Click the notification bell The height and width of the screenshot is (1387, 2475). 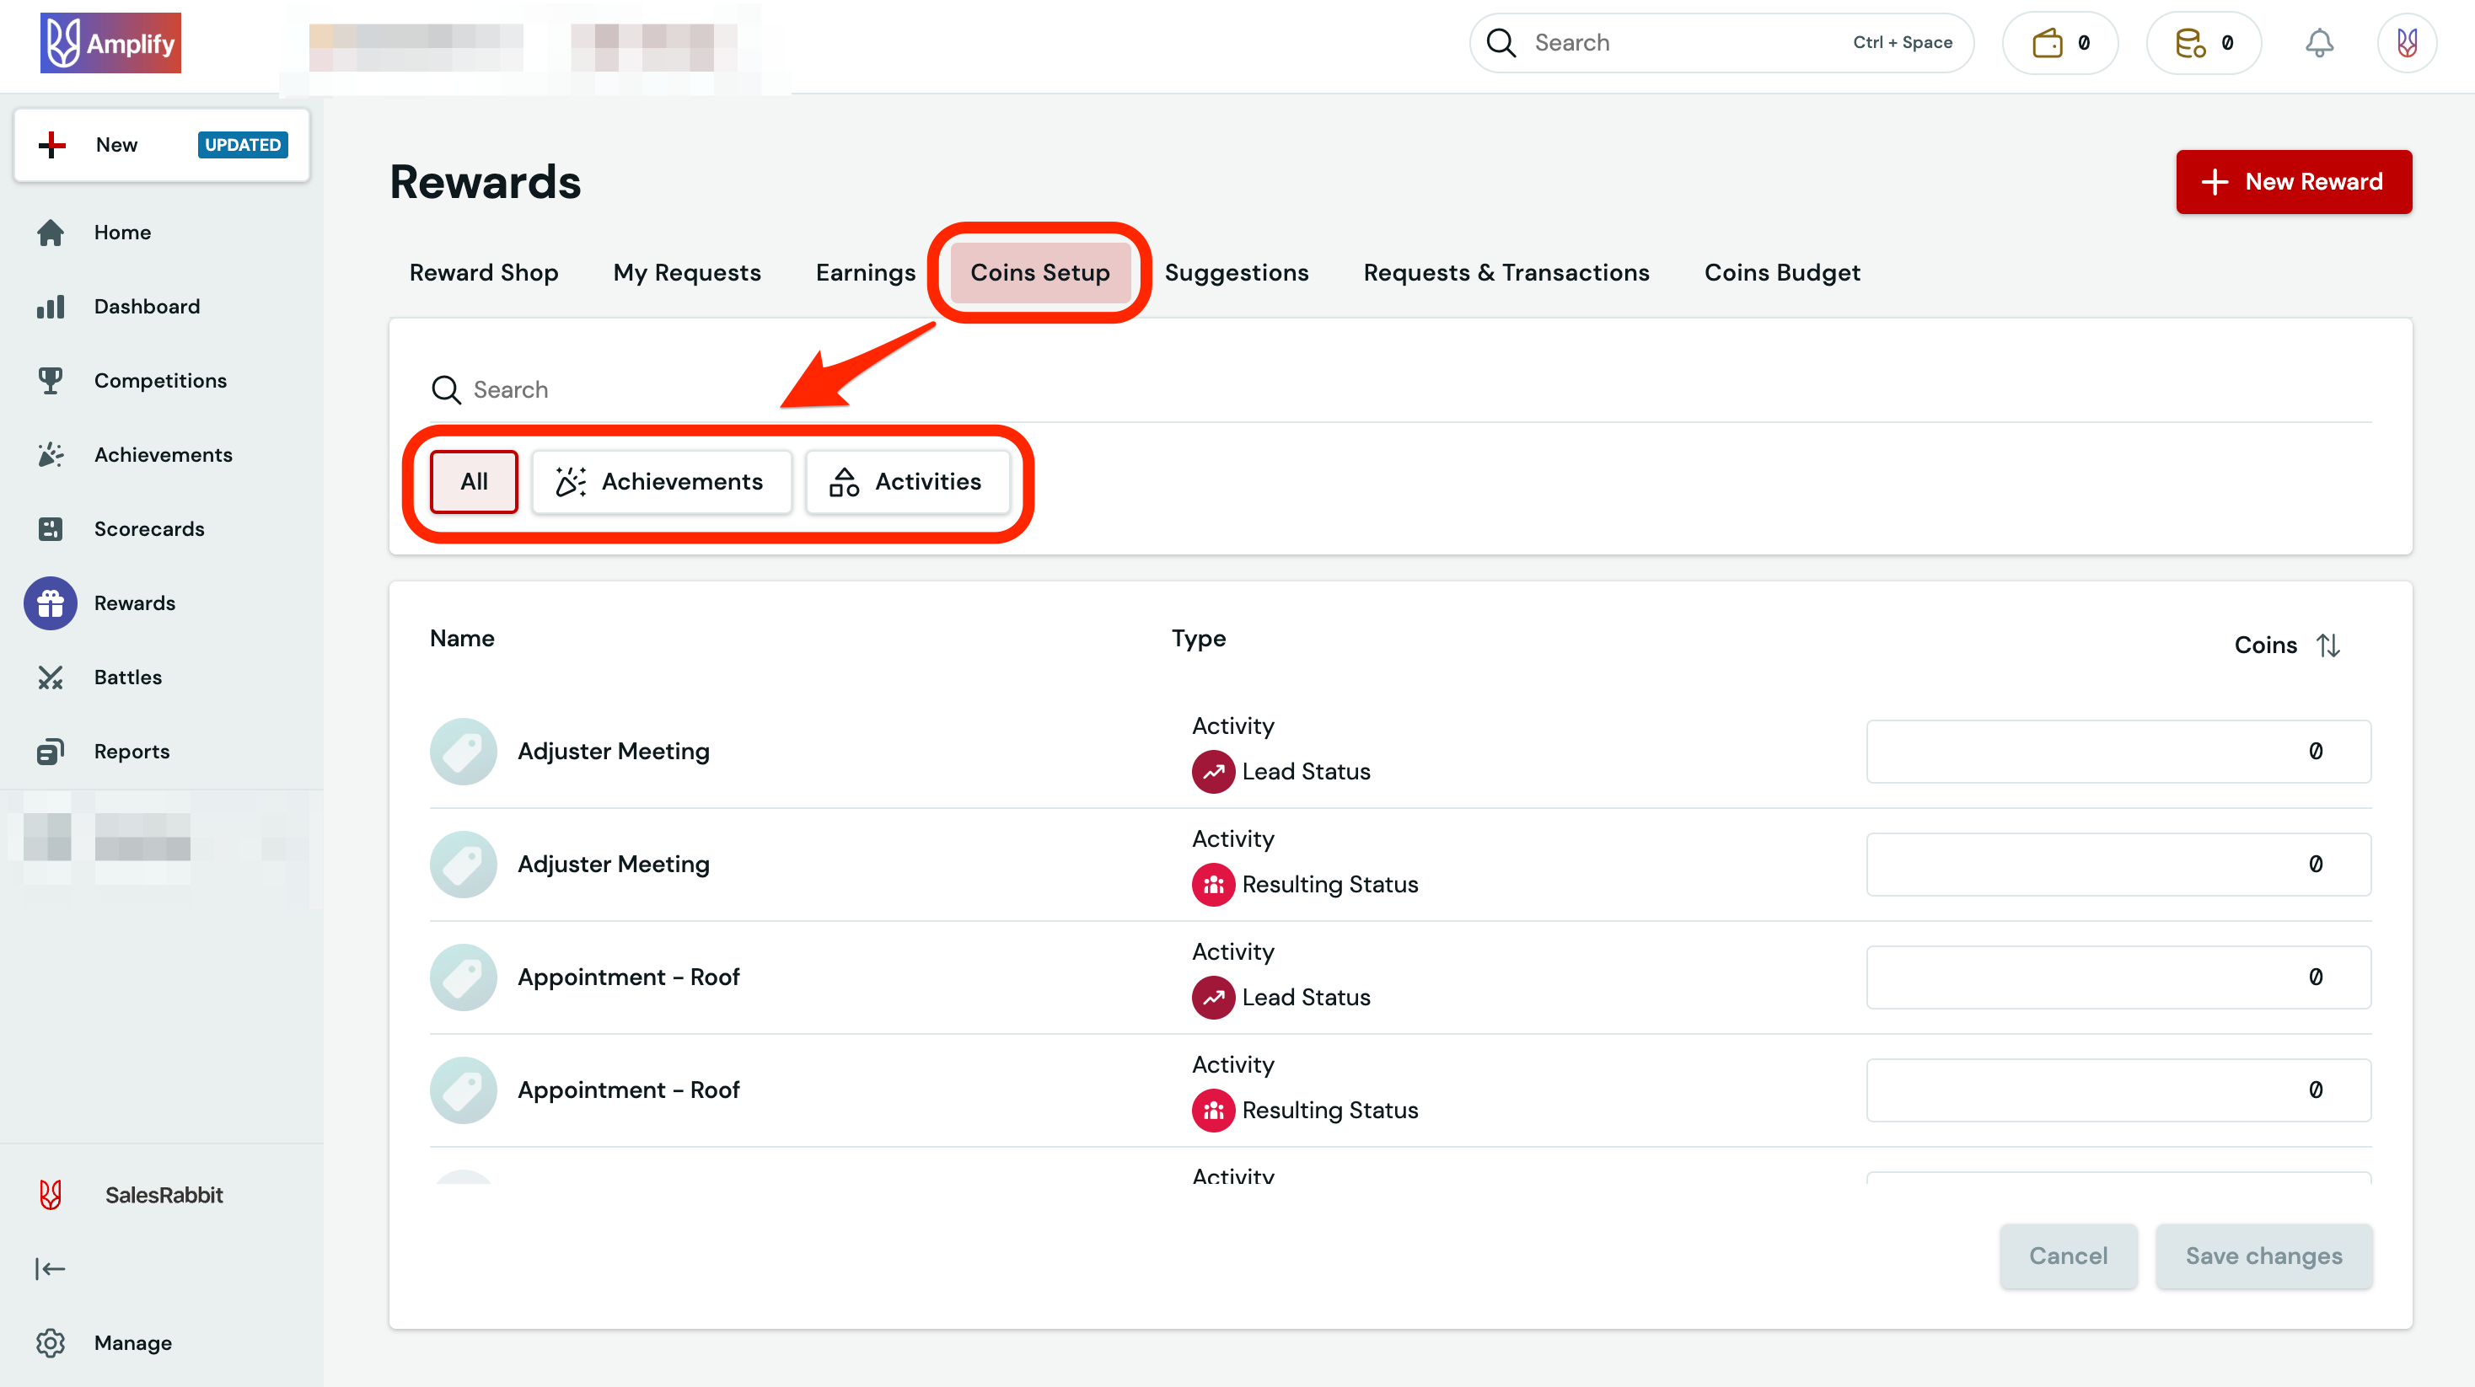[x=2320, y=42]
